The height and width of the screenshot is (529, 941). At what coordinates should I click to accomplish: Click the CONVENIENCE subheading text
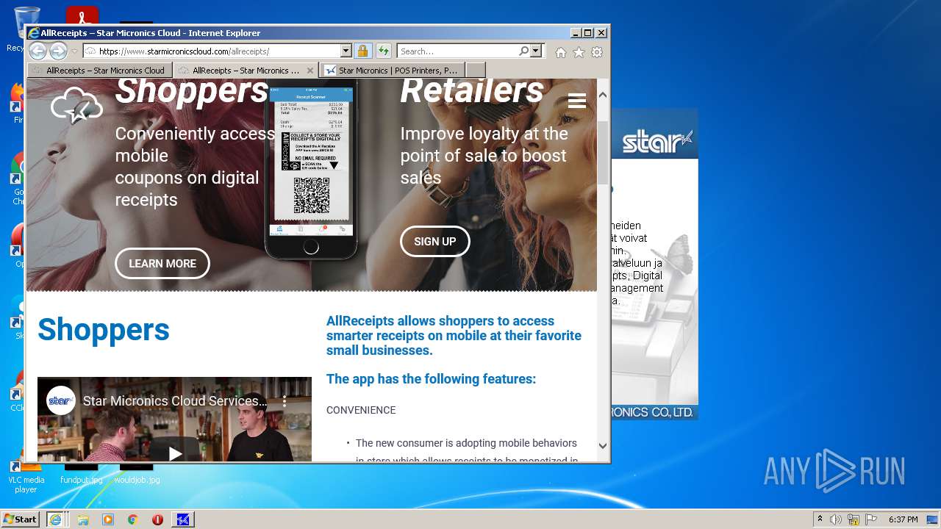point(361,410)
